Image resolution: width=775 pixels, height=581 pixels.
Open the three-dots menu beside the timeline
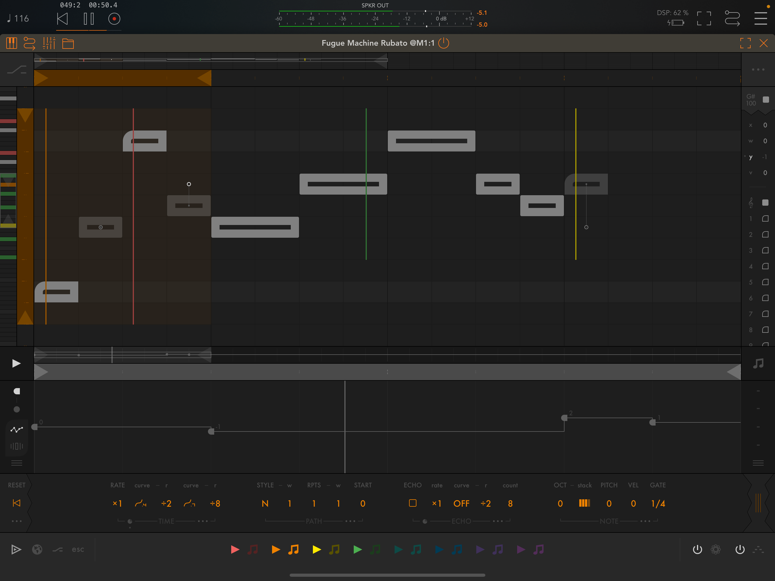click(758, 70)
